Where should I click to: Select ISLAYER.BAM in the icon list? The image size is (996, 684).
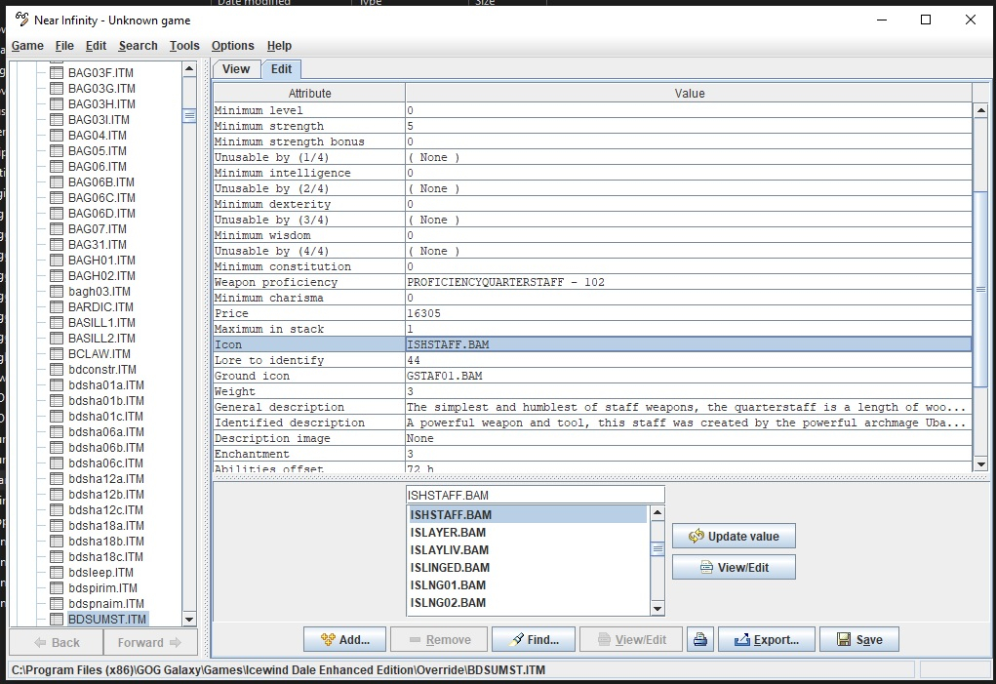point(448,533)
